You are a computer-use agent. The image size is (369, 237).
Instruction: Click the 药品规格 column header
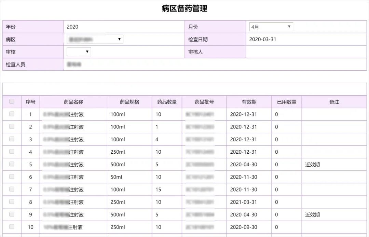click(x=129, y=102)
